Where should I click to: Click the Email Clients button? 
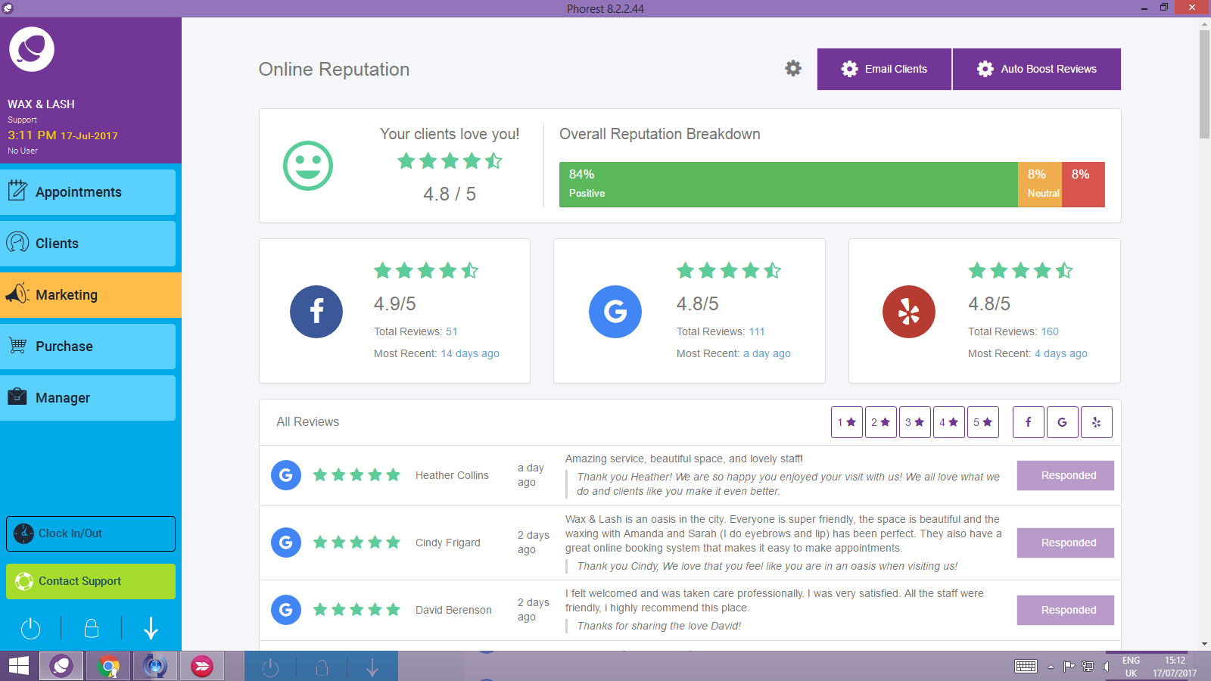tap(884, 69)
